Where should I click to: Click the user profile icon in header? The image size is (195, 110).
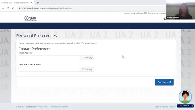165,19
